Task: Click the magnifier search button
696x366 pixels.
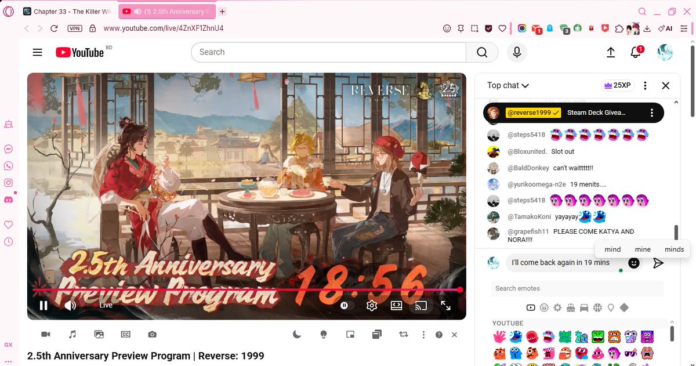Action: (482, 52)
